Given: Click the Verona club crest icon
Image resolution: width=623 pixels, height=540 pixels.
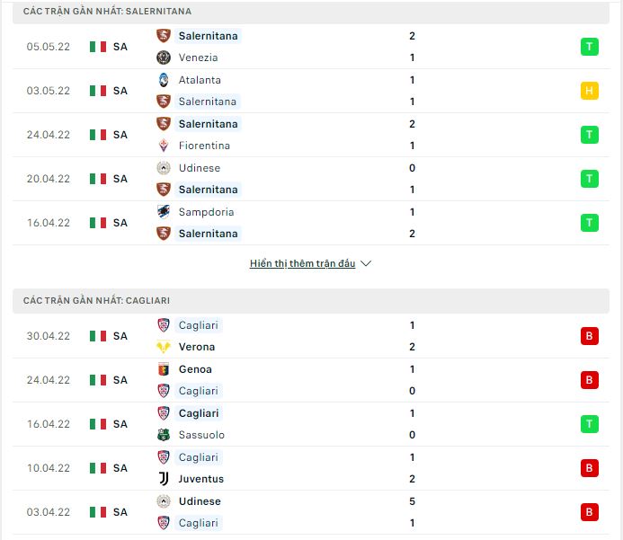Looking at the screenshot, I should point(164,347).
